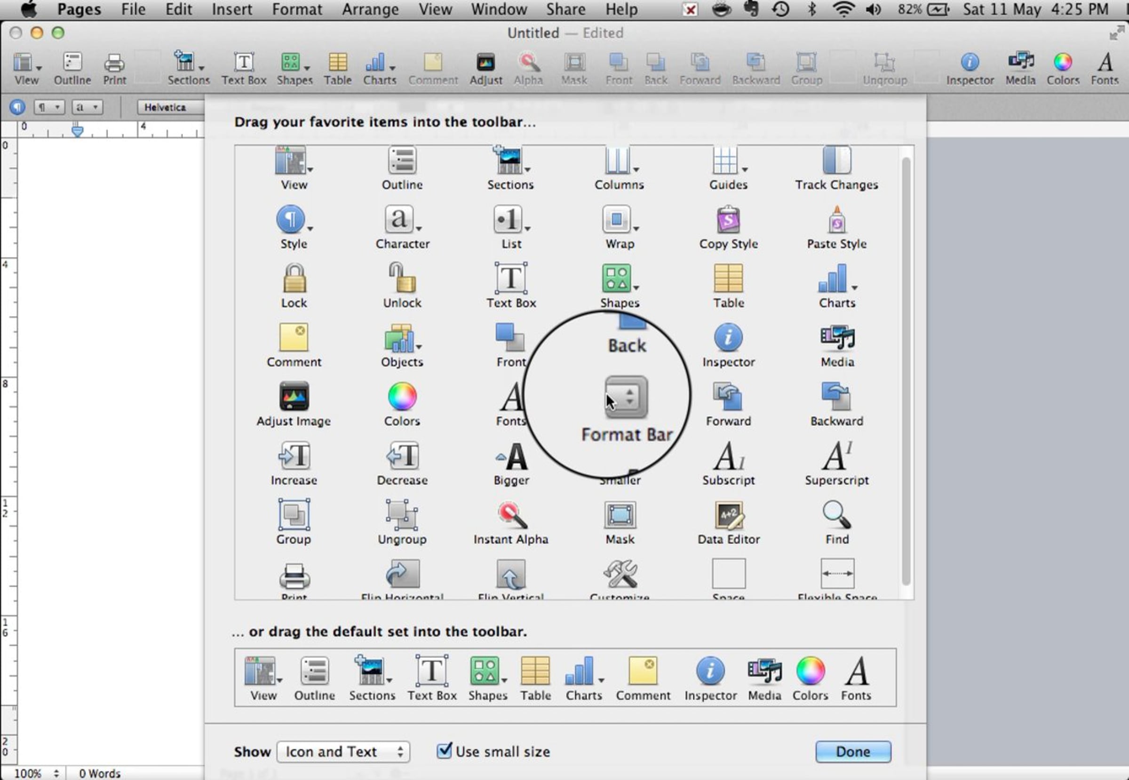
Task: Open the zoom percentage popup at bottom
Action: pos(37,773)
